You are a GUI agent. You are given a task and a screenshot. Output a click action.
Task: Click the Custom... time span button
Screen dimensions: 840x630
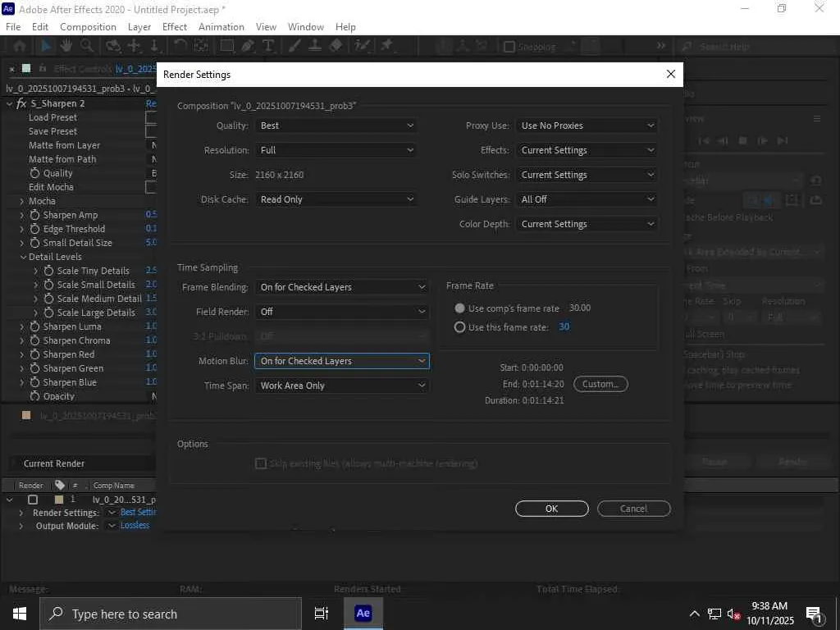point(600,384)
